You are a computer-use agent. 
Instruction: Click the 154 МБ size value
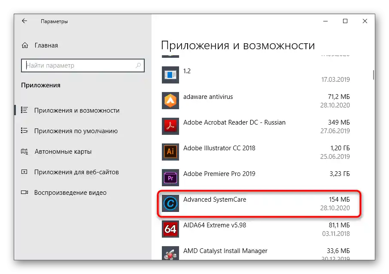point(339,200)
